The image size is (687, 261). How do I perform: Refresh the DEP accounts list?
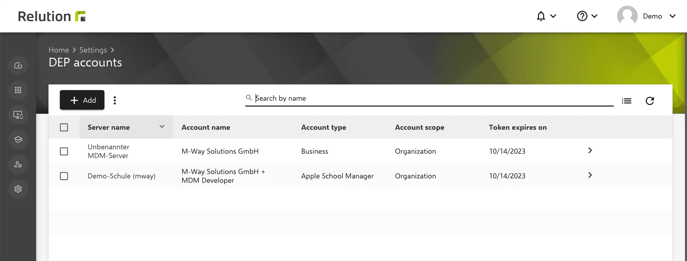[x=650, y=101]
